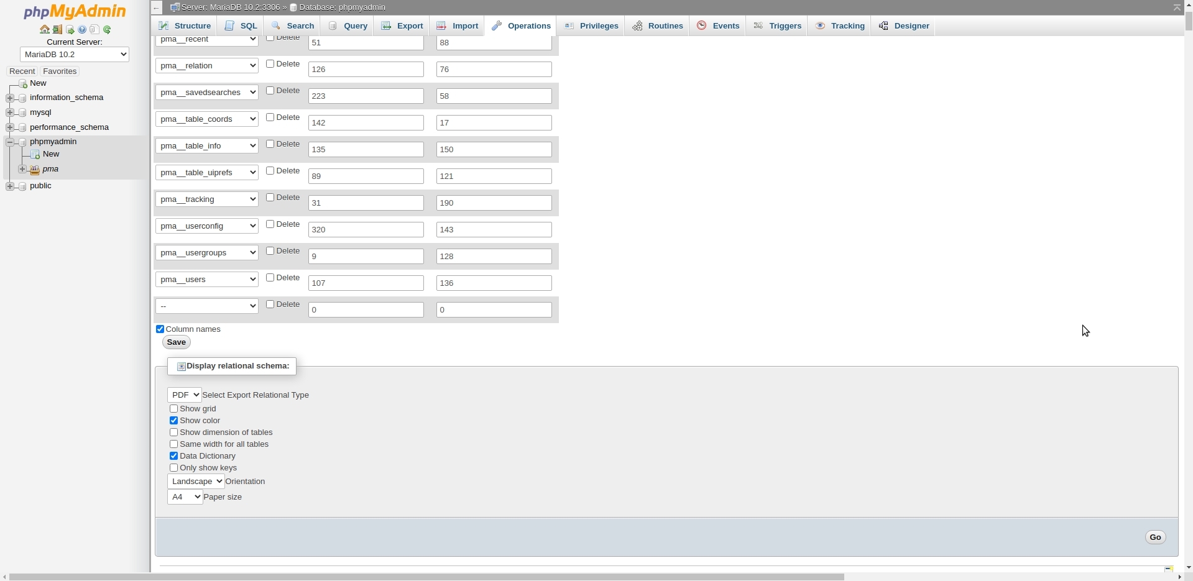1193x581 pixels.
Task: Click the reload navigation panel icon
Action: pyautogui.click(x=108, y=29)
